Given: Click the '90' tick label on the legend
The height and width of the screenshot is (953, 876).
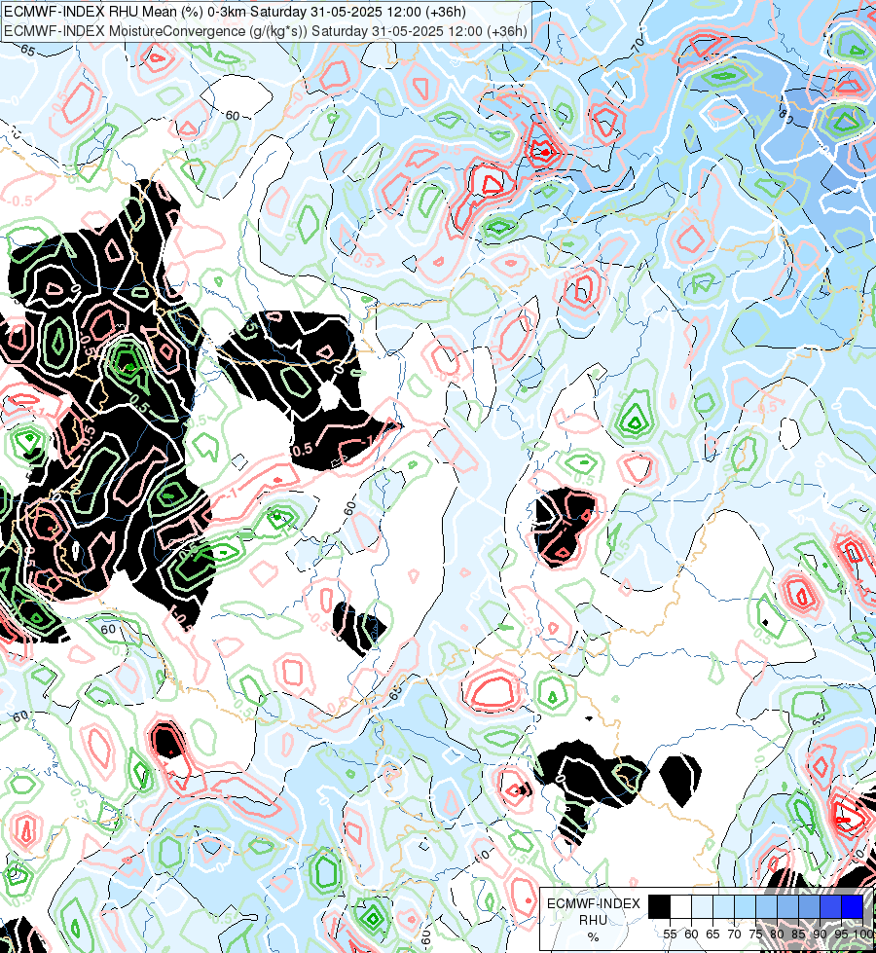Looking at the screenshot, I should [x=821, y=935].
